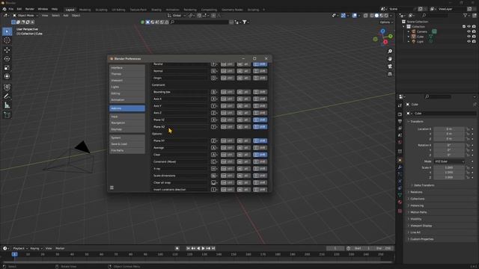The width and height of the screenshot is (479, 269).
Task: Open Keymap section in Preferences
Action: (x=127, y=129)
